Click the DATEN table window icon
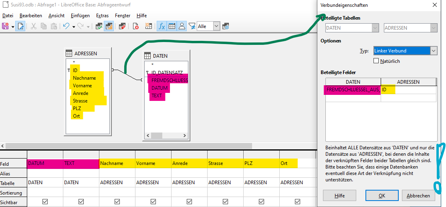446x207 pixels. point(147,56)
